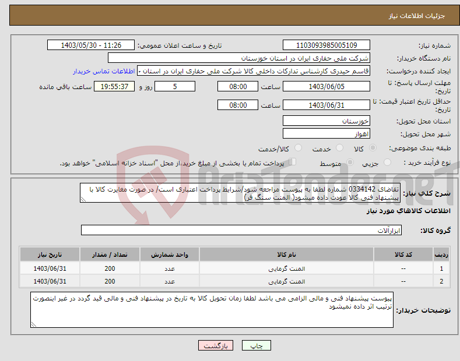This screenshot has height=361, width=460.
Task: Click the response deadline time 08:00 field
Action: pyautogui.click(x=238, y=86)
